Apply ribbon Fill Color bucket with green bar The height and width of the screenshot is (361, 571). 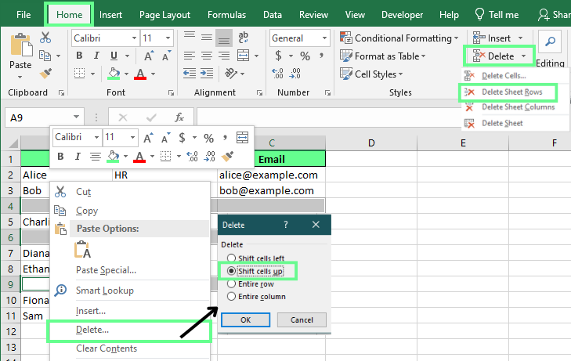point(114,74)
